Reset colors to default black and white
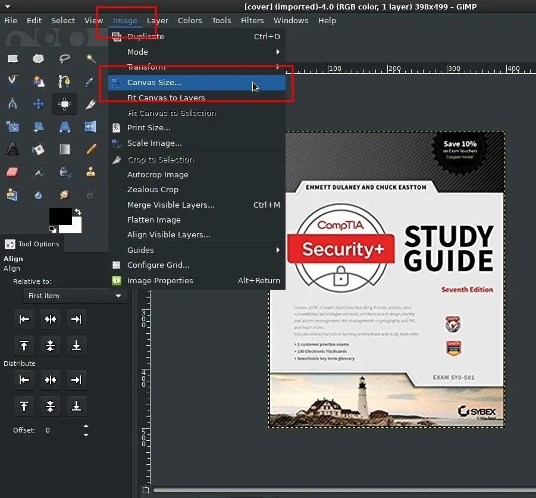The height and width of the screenshot is (498, 536). click(52, 229)
